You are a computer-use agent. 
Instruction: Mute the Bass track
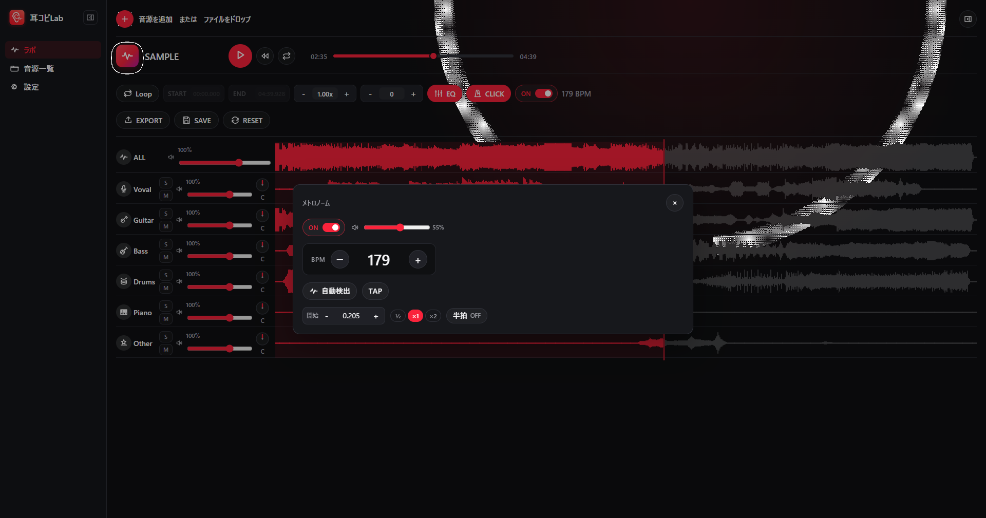166,257
